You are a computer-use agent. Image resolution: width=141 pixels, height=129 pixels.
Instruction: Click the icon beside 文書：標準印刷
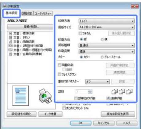point(10,33)
